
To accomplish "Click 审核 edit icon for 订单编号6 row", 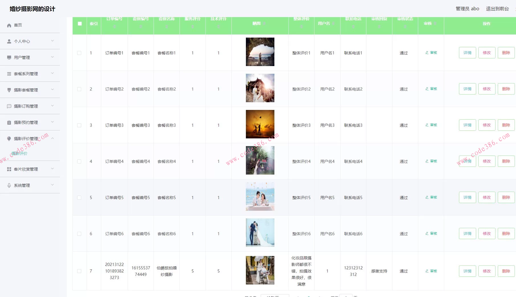I will point(427,233).
